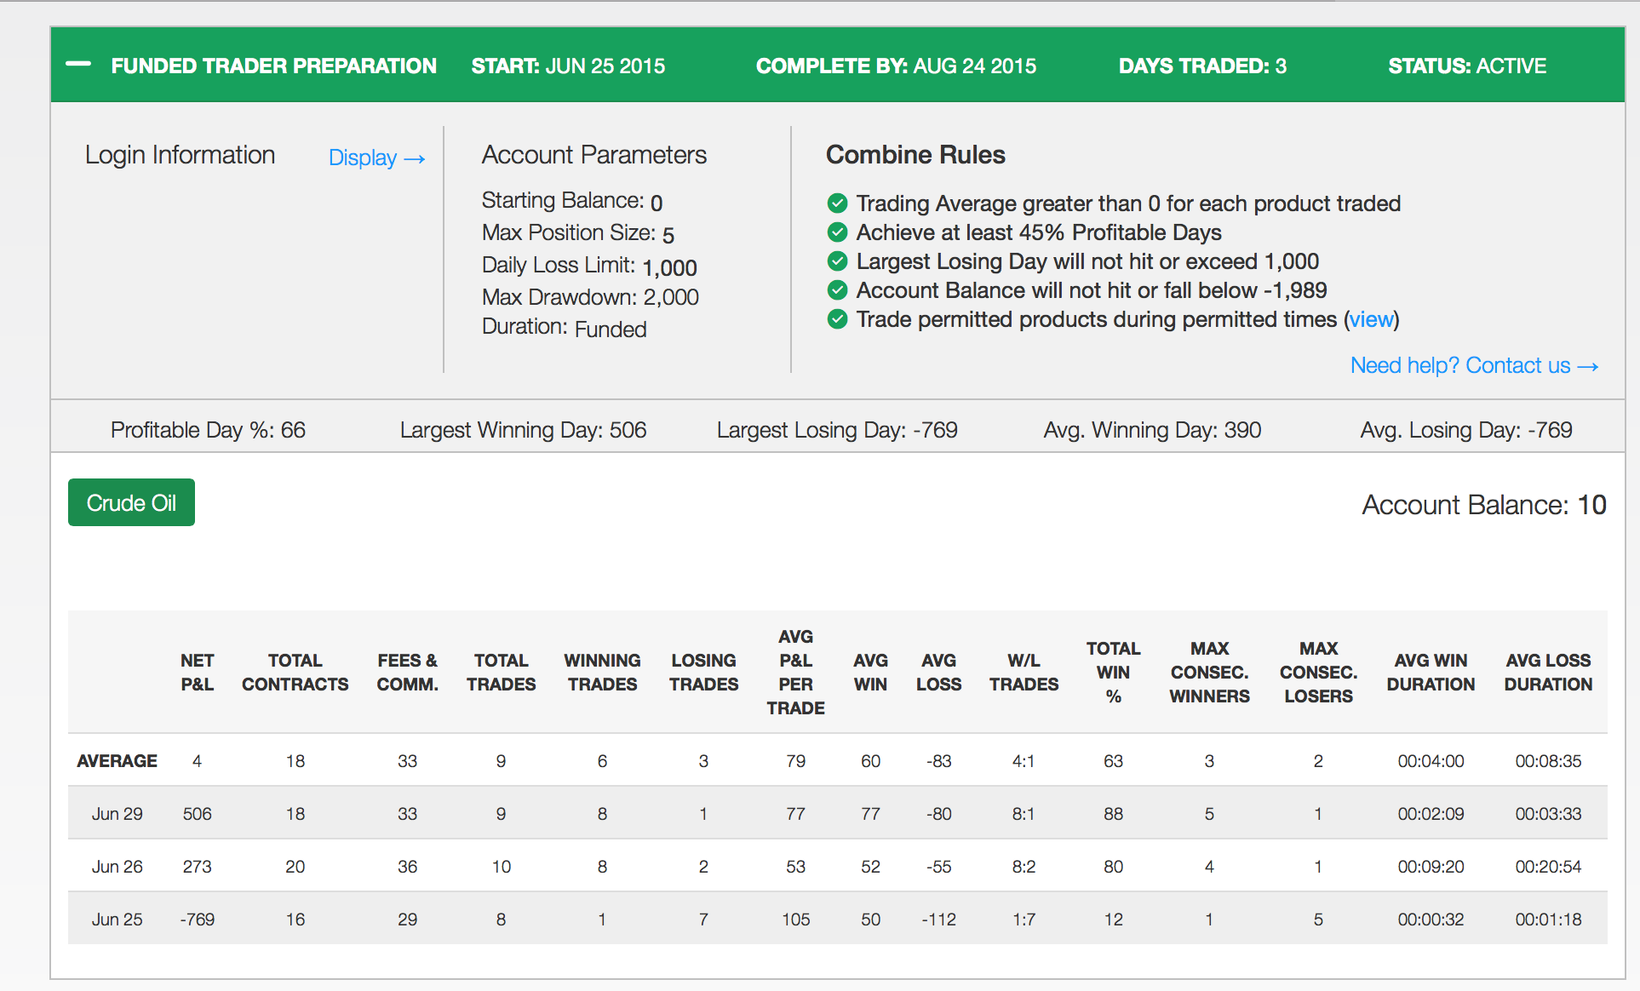
Task: Click the MAX CONSEC. LOSERS header
Action: pyautogui.click(x=1318, y=673)
